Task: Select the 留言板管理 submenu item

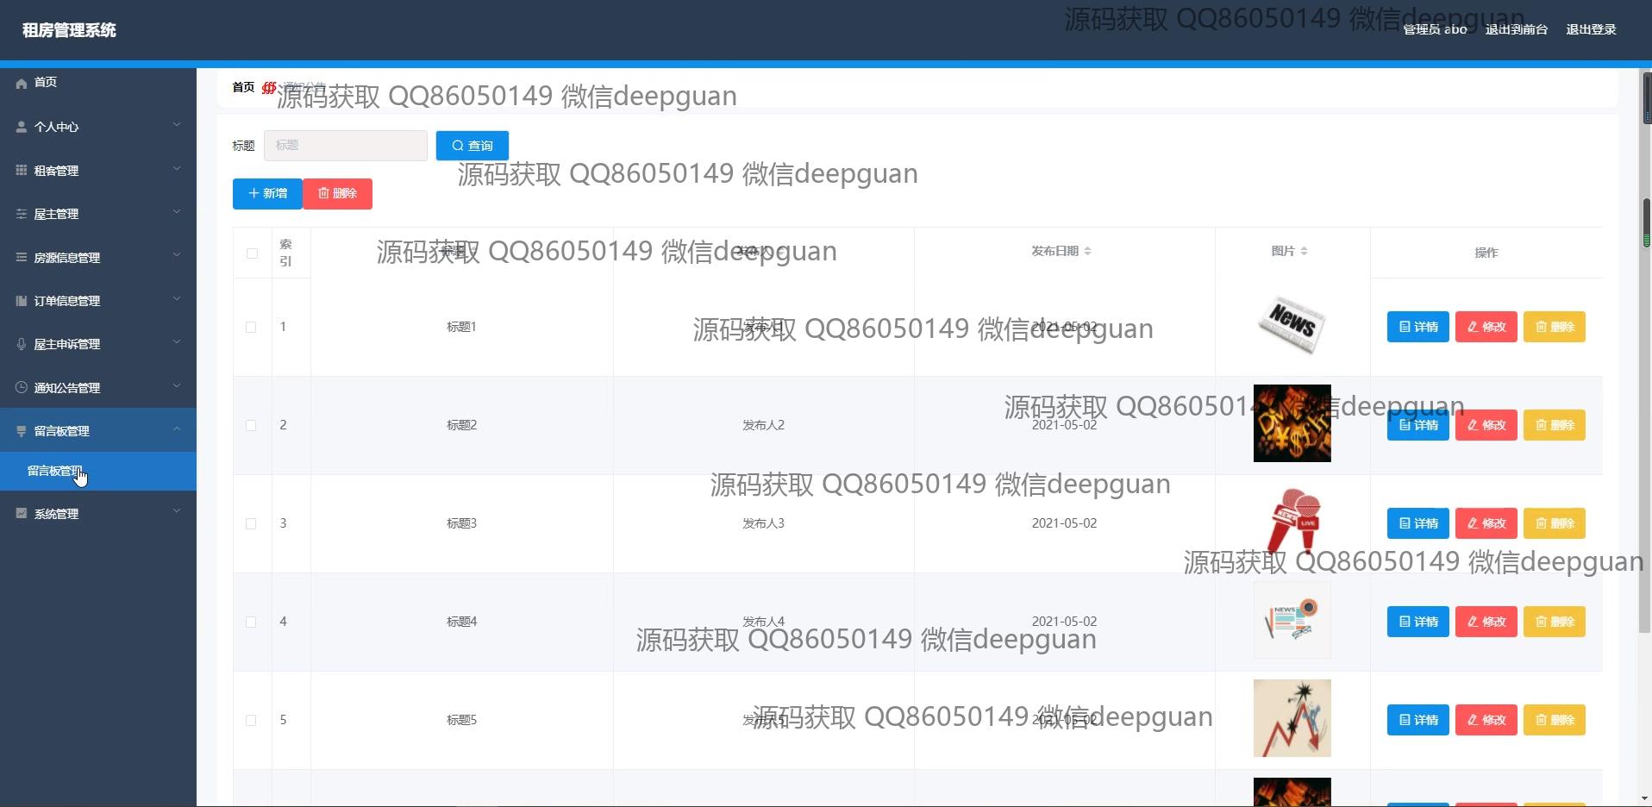Action: point(98,471)
